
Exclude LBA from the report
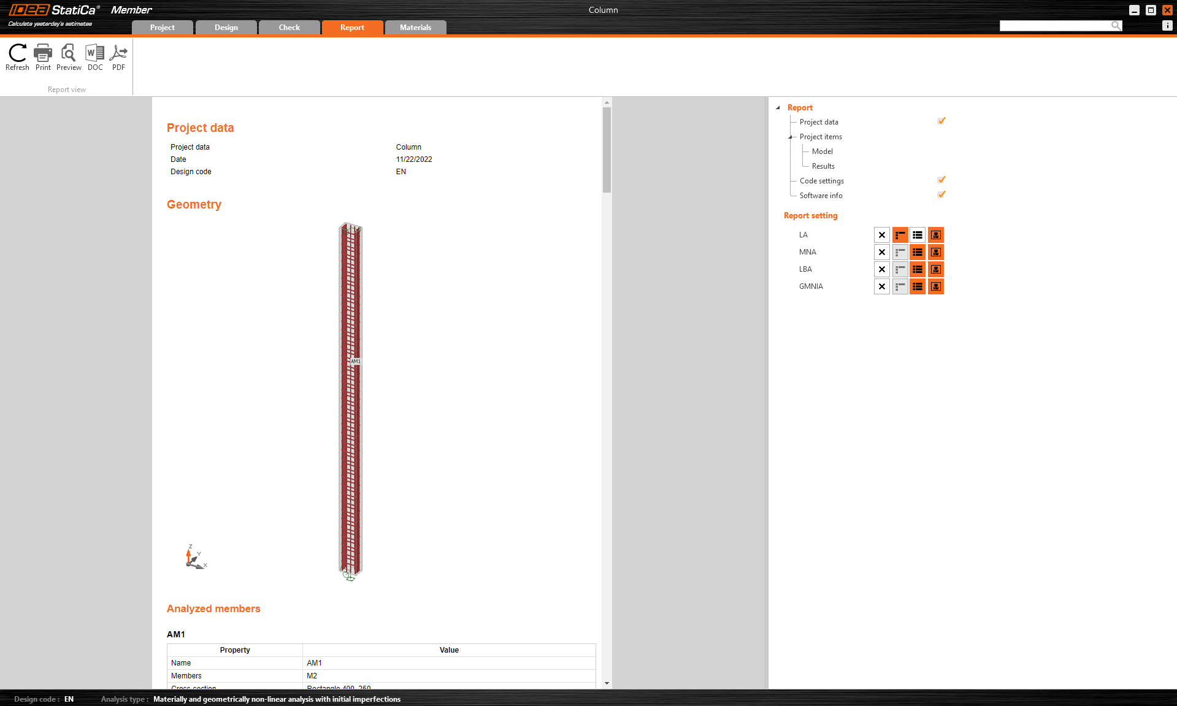(882, 269)
